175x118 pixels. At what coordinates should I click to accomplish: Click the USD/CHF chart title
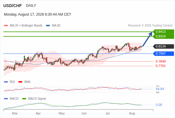(x=12, y=6)
